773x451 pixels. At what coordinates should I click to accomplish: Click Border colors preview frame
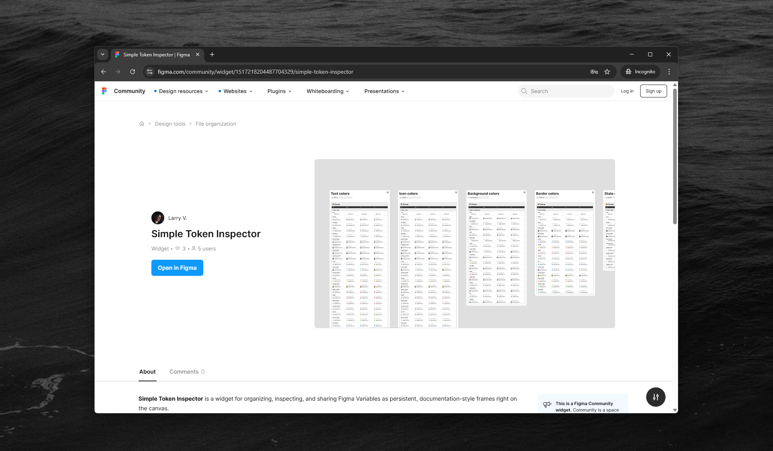pos(565,243)
